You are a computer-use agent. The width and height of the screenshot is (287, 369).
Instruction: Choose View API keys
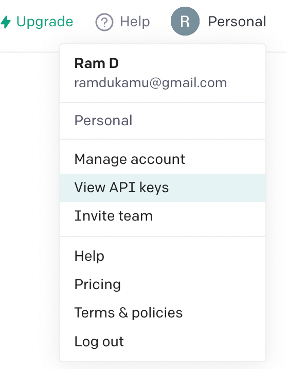[163, 188]
